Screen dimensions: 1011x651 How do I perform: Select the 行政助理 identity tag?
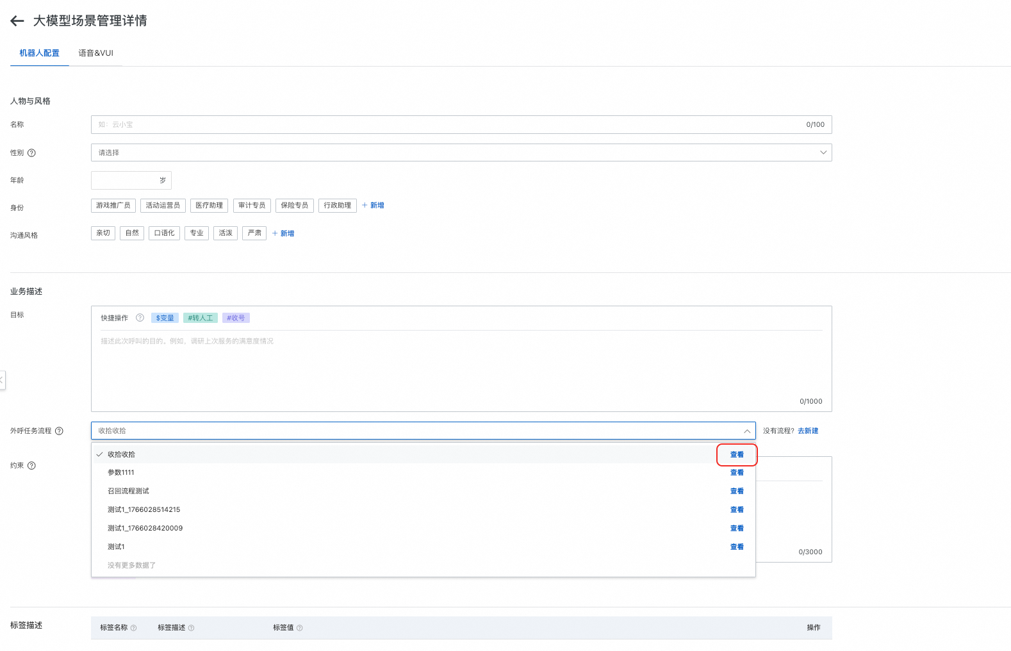tap(338, 206)
